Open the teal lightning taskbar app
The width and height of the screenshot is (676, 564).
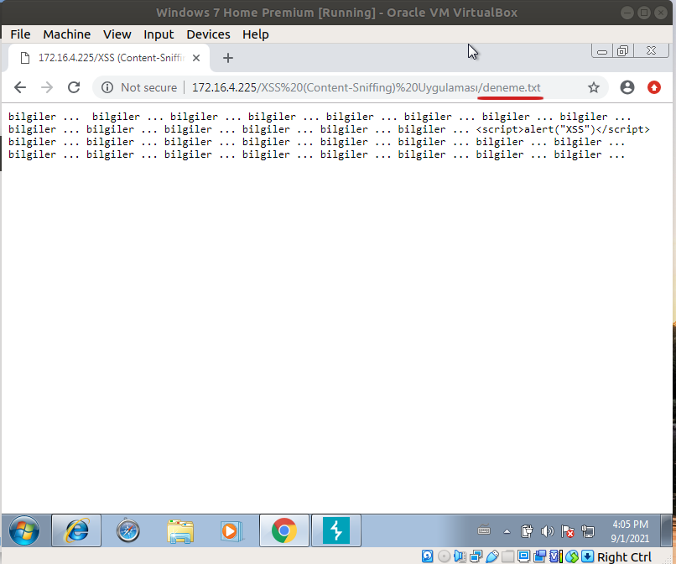[x=335, y=530]
